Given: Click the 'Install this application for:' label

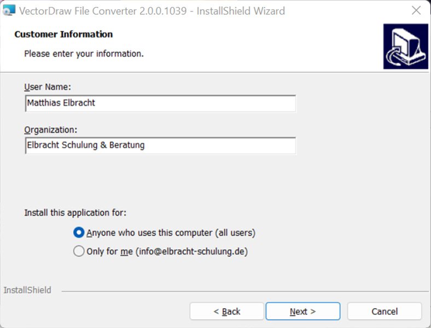Looking at the screenshot, I should click(75, 213).
